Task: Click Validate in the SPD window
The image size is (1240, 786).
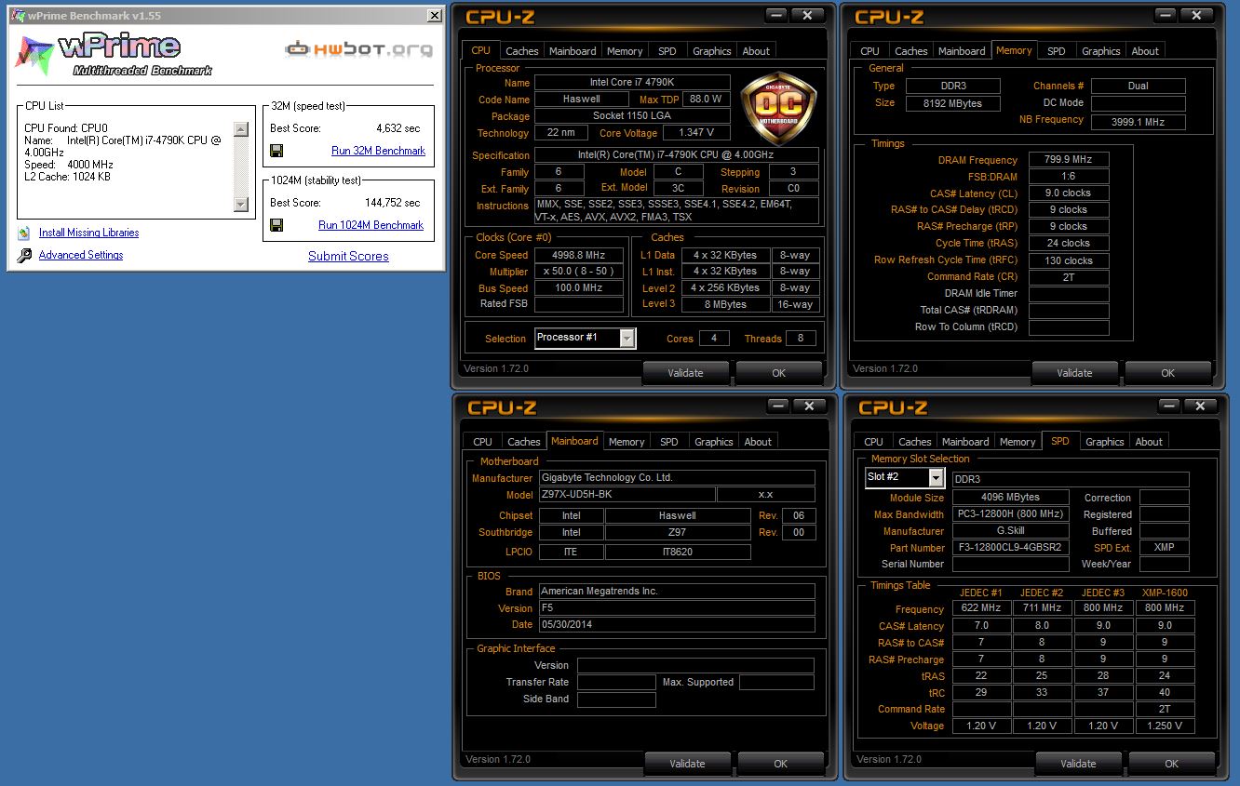Action: tap(1078, 764)
